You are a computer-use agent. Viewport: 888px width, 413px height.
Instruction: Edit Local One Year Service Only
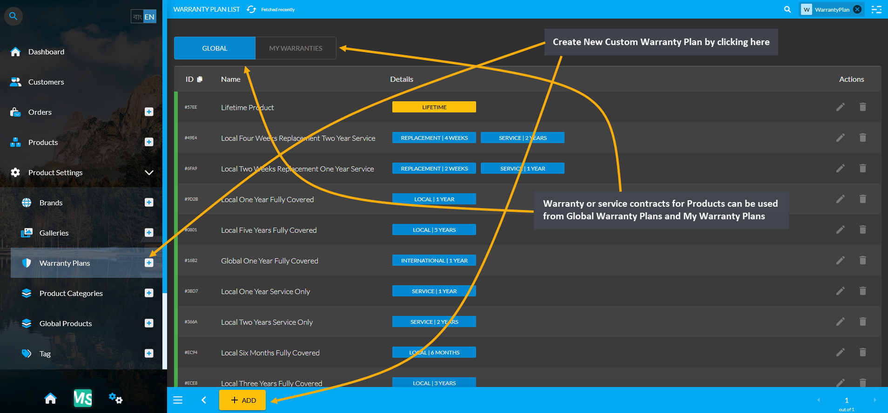pos(840,291)
